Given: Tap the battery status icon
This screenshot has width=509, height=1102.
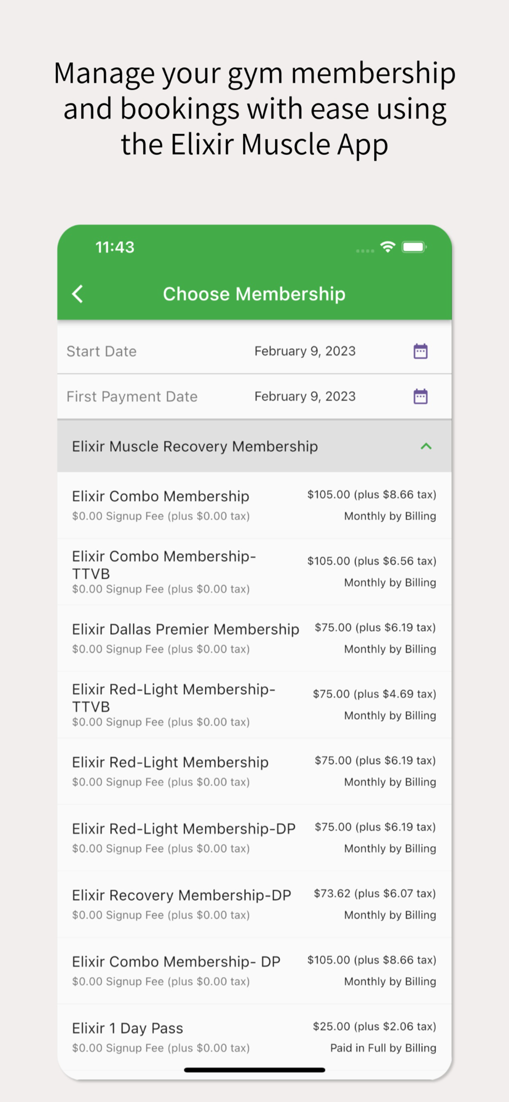Looking at the screenshot, I should tap(414, 247).
